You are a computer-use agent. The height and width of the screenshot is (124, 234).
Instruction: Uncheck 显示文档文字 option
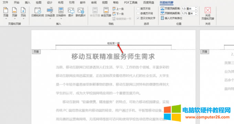click(138, 18)
